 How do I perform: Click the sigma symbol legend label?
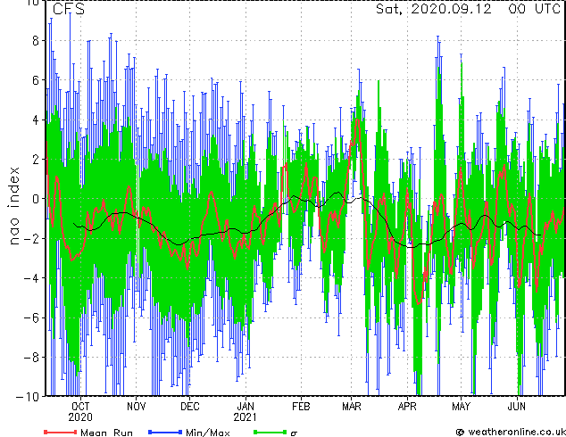pos(294,433)
